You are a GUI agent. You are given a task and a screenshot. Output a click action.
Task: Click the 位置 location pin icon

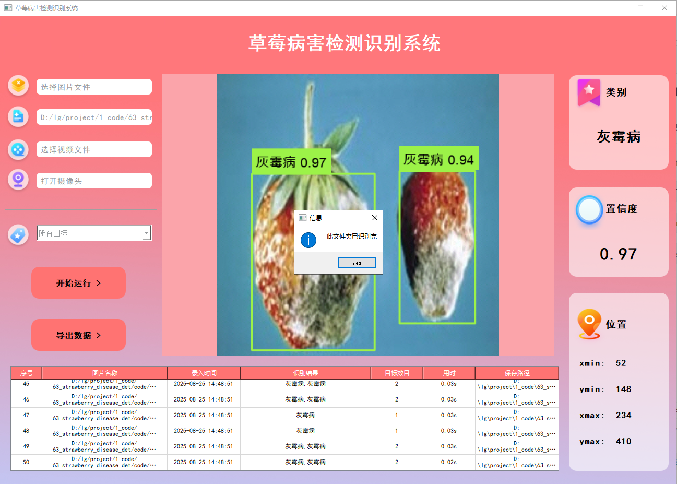click(588, 324)
